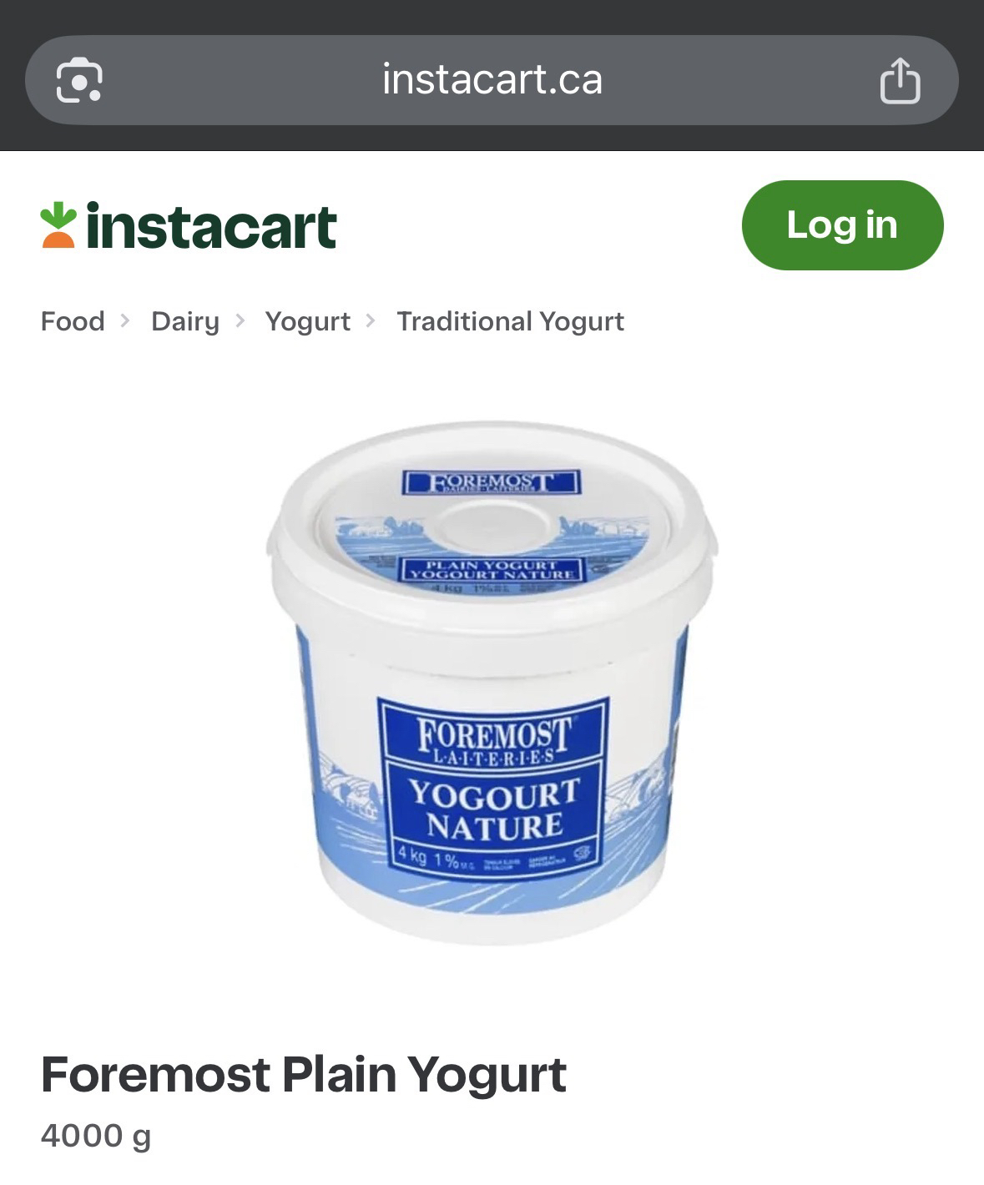
Task: Click the instacart wordmark text
Action: (x=211, y=226)
